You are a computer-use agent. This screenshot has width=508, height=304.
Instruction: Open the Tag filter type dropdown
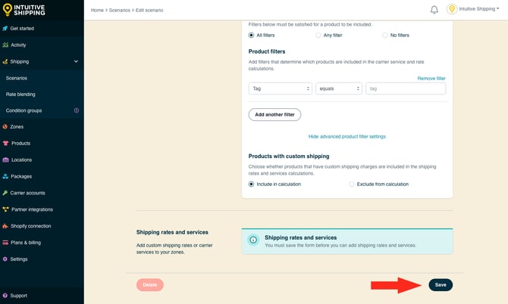[x=281, y=88]
